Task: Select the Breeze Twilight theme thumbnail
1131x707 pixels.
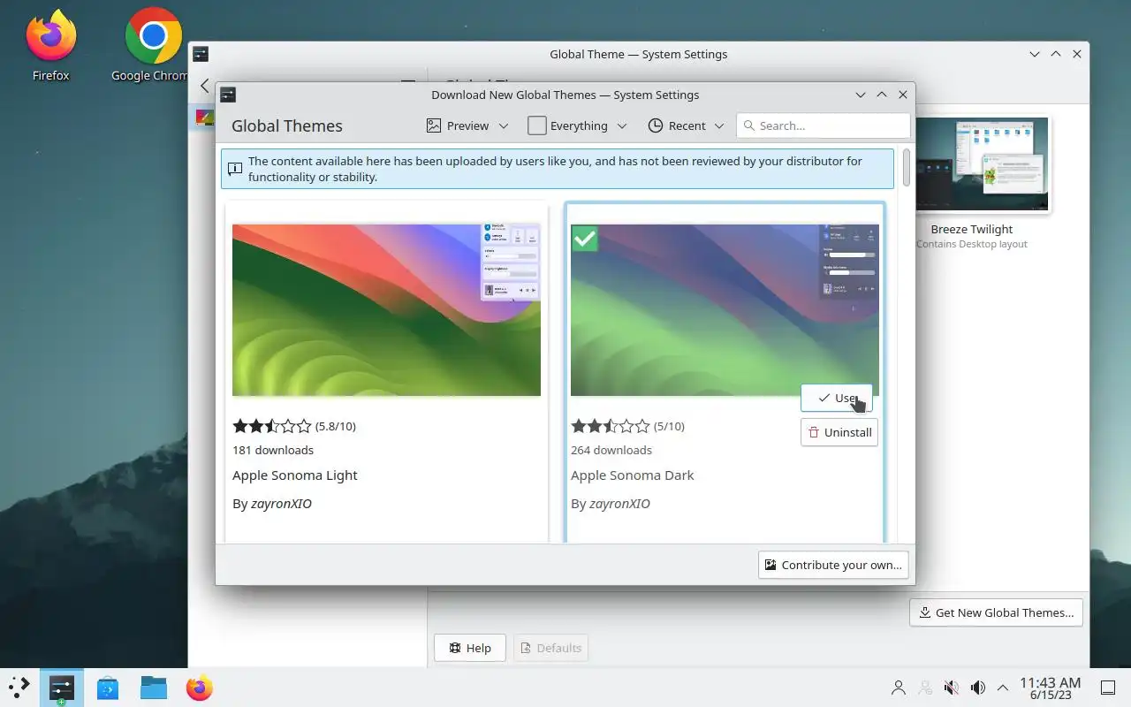Action: [983, 164]
